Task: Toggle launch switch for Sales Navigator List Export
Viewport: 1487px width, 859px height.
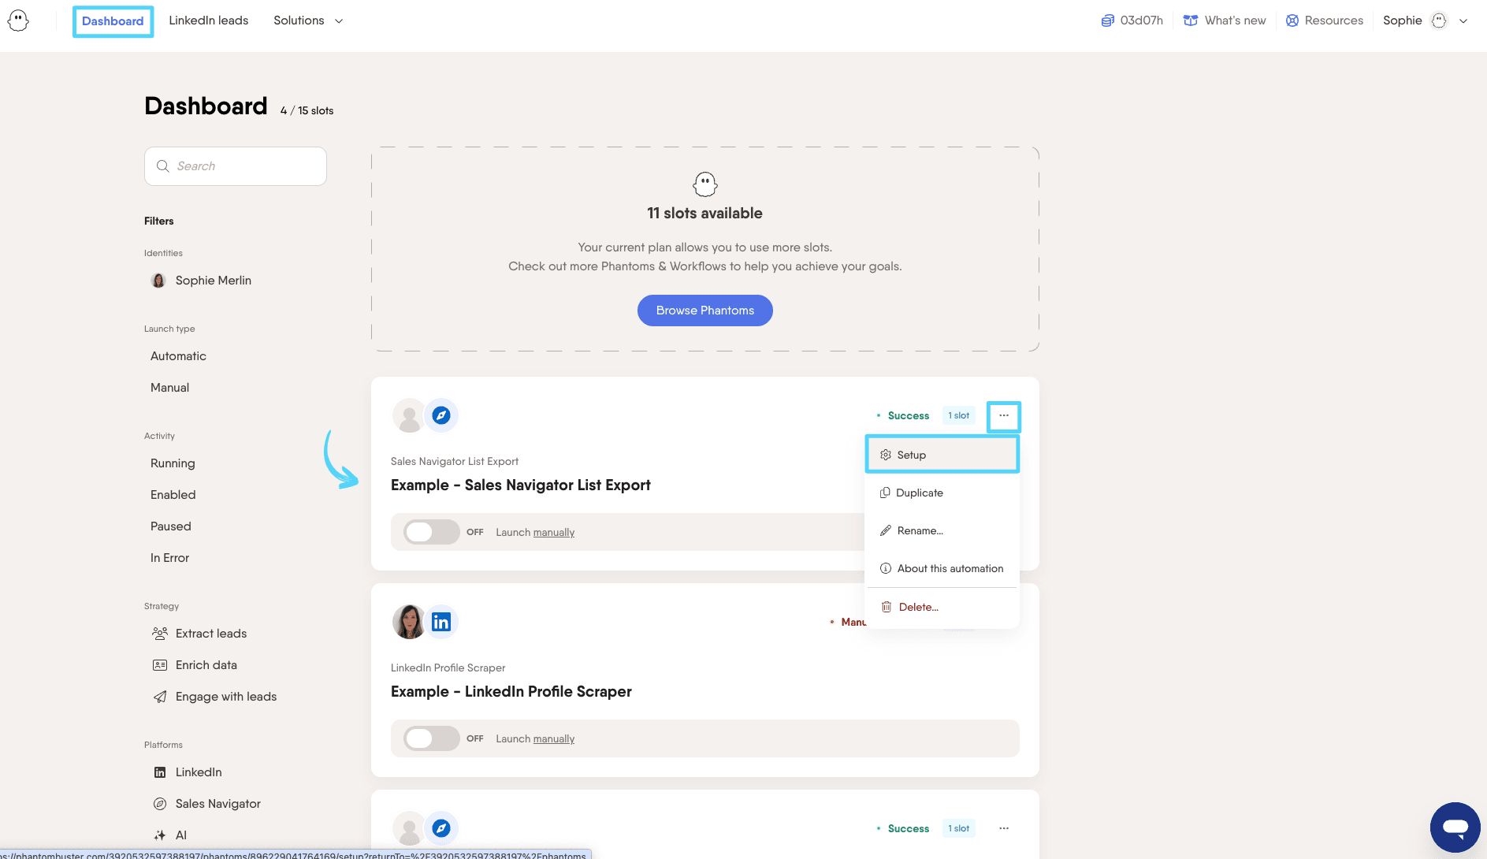Action: click(431, 532)
